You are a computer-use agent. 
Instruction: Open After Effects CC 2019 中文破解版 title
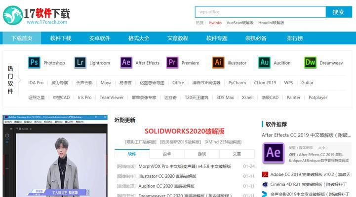[307, 135]
